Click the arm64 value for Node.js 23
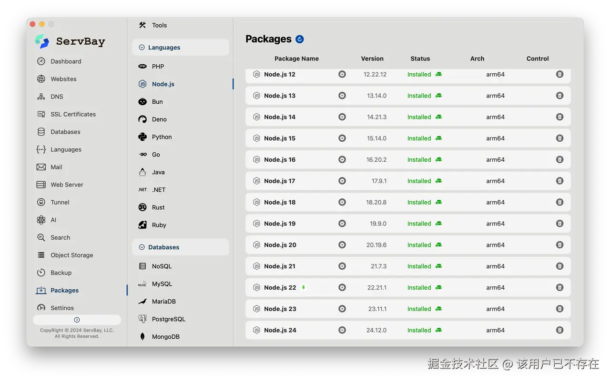 495,309
